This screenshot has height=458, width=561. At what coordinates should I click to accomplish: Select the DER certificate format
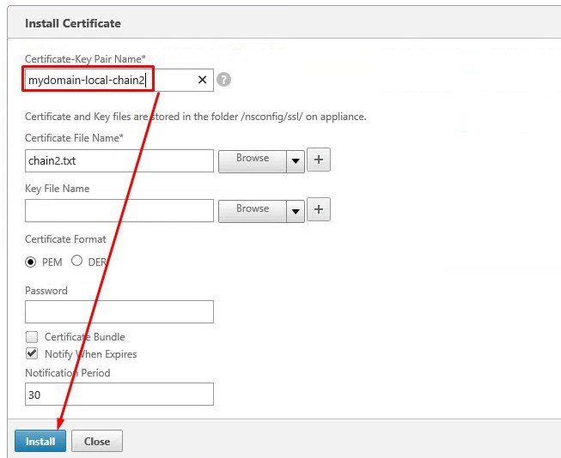click(x=76, y=262)
